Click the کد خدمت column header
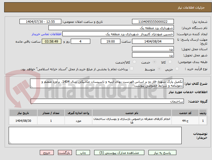Viewport: 212px width, 160px height. 185,113
